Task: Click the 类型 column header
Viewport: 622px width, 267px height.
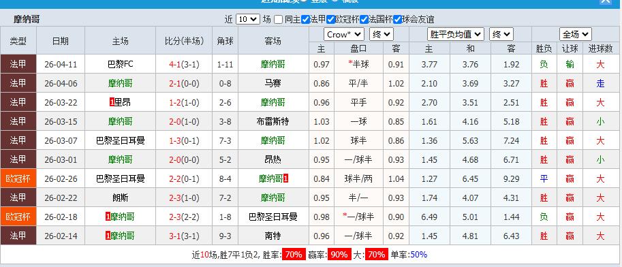Action: pos(18,41)
